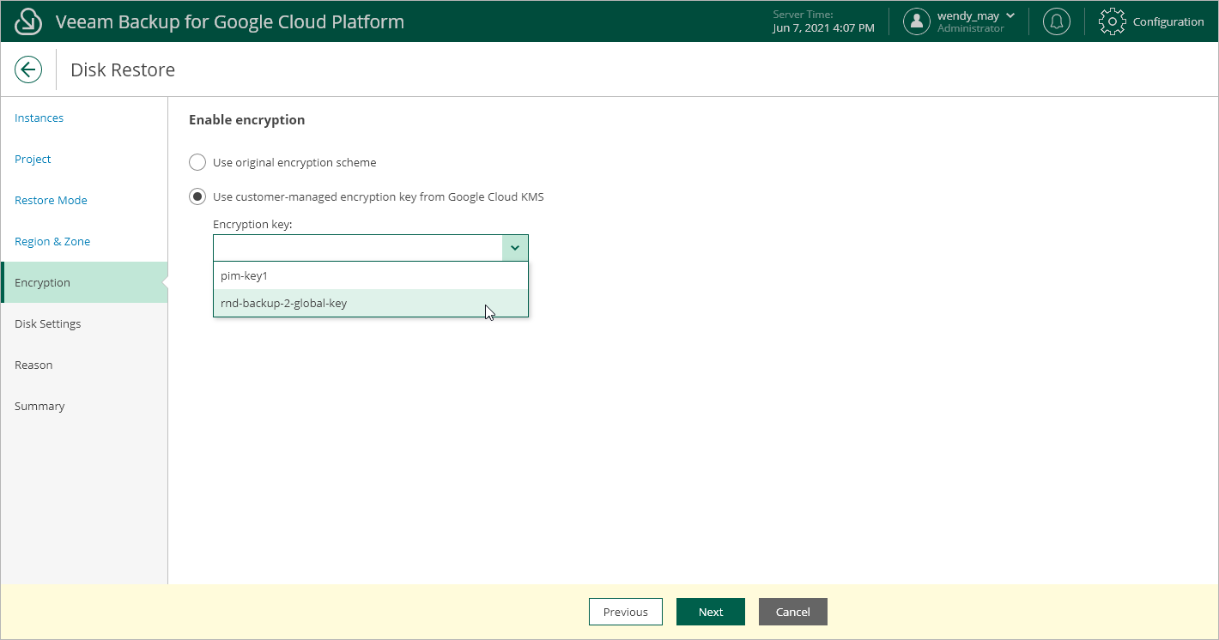The width and height of the screenshot is (1219, 640).
Task: Click the Configuration label
Action: click(x=1168, y=21)
